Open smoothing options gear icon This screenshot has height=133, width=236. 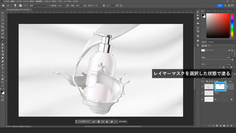[x=104, y=6]
